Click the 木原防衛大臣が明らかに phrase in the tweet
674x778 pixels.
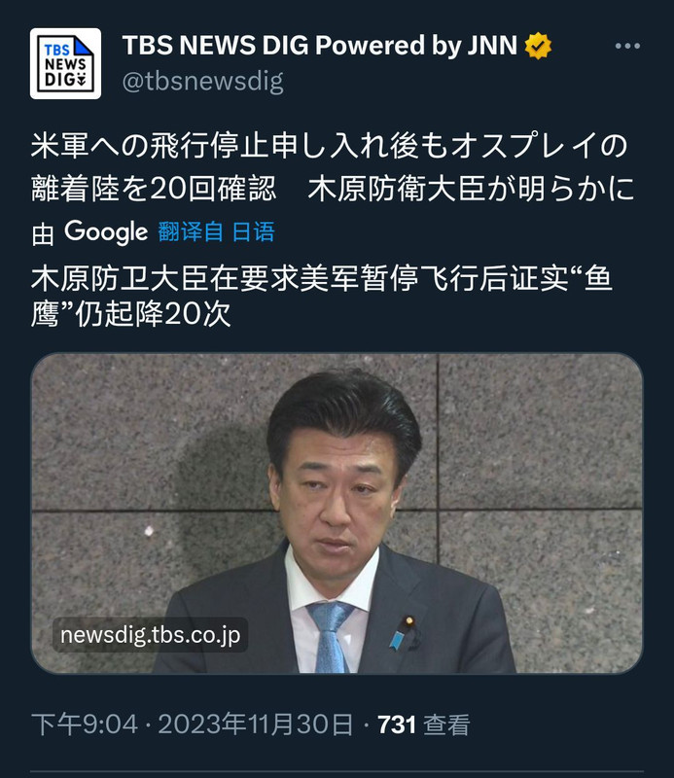(x=471, y=189)
